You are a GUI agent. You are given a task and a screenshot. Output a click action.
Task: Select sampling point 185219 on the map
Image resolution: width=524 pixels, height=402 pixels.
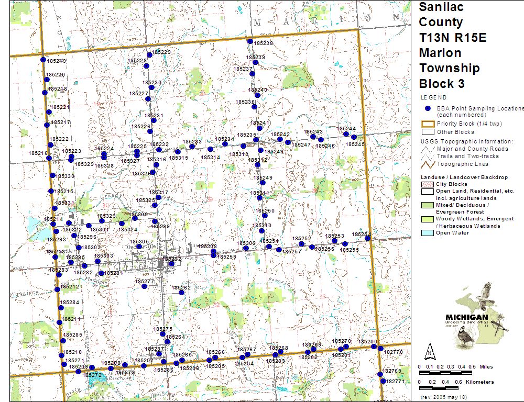tap(43, 60)
